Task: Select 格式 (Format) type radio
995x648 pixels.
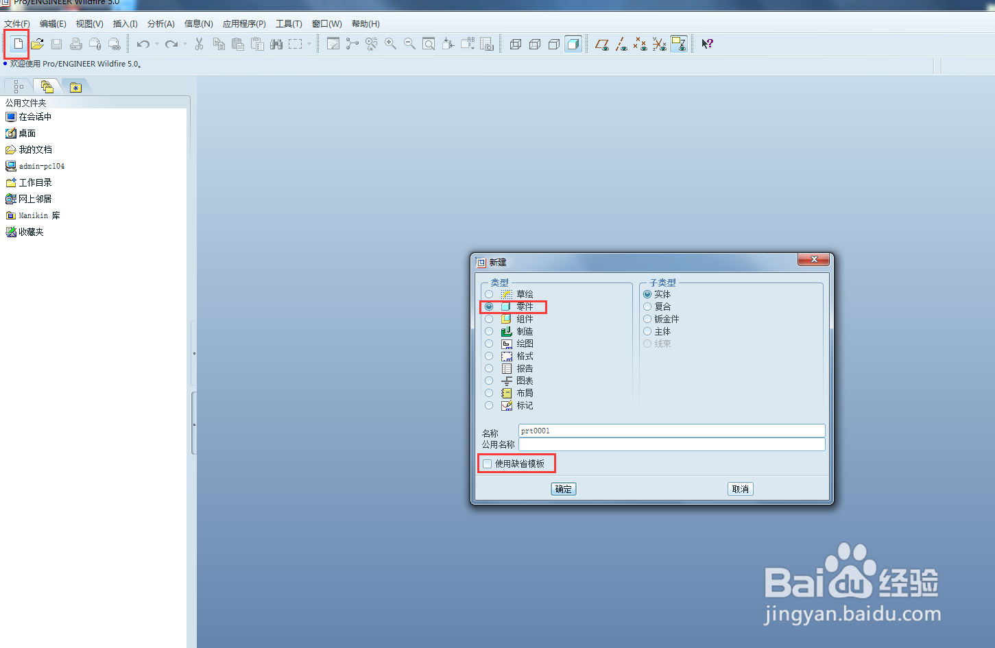Action: coord(489,356)
